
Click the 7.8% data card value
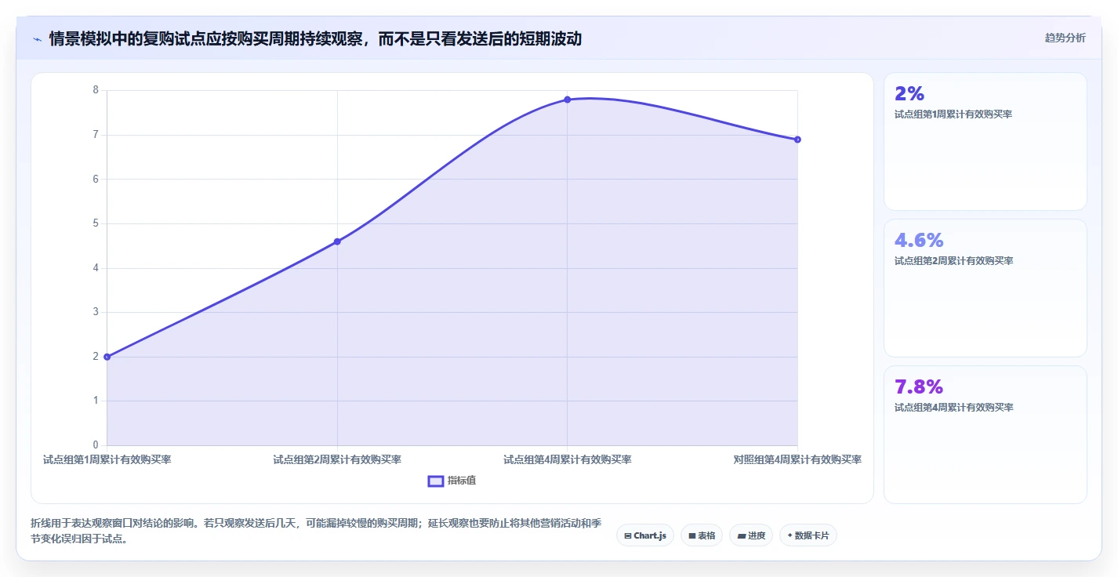pos(919,386)
